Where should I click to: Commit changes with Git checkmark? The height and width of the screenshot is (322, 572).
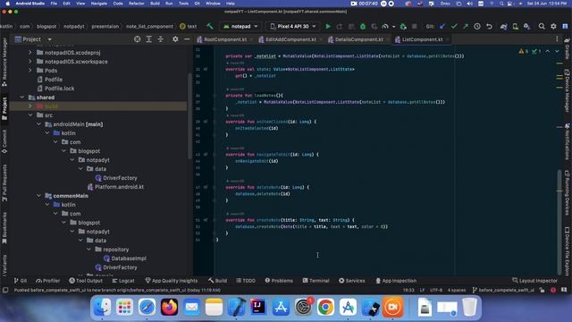(454, 26)
